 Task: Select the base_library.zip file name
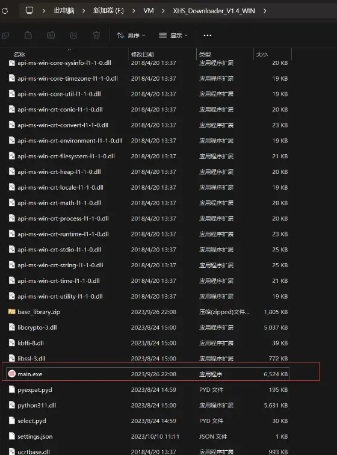coord(39,312)
